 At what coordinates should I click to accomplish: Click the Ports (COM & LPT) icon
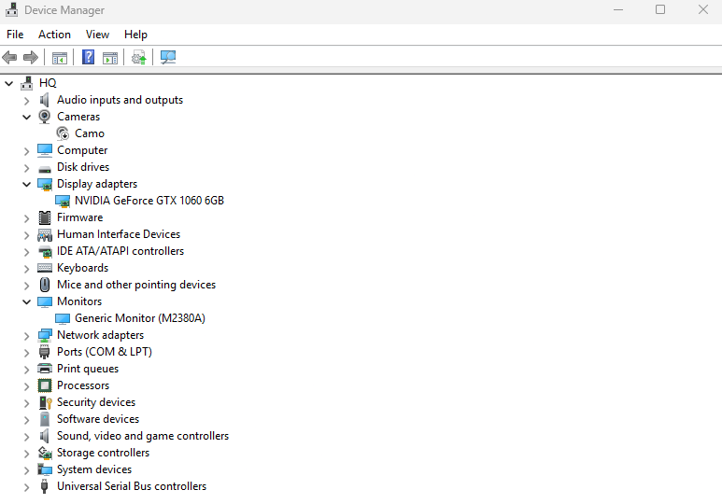pyautogui.click(x=45, y=352)
